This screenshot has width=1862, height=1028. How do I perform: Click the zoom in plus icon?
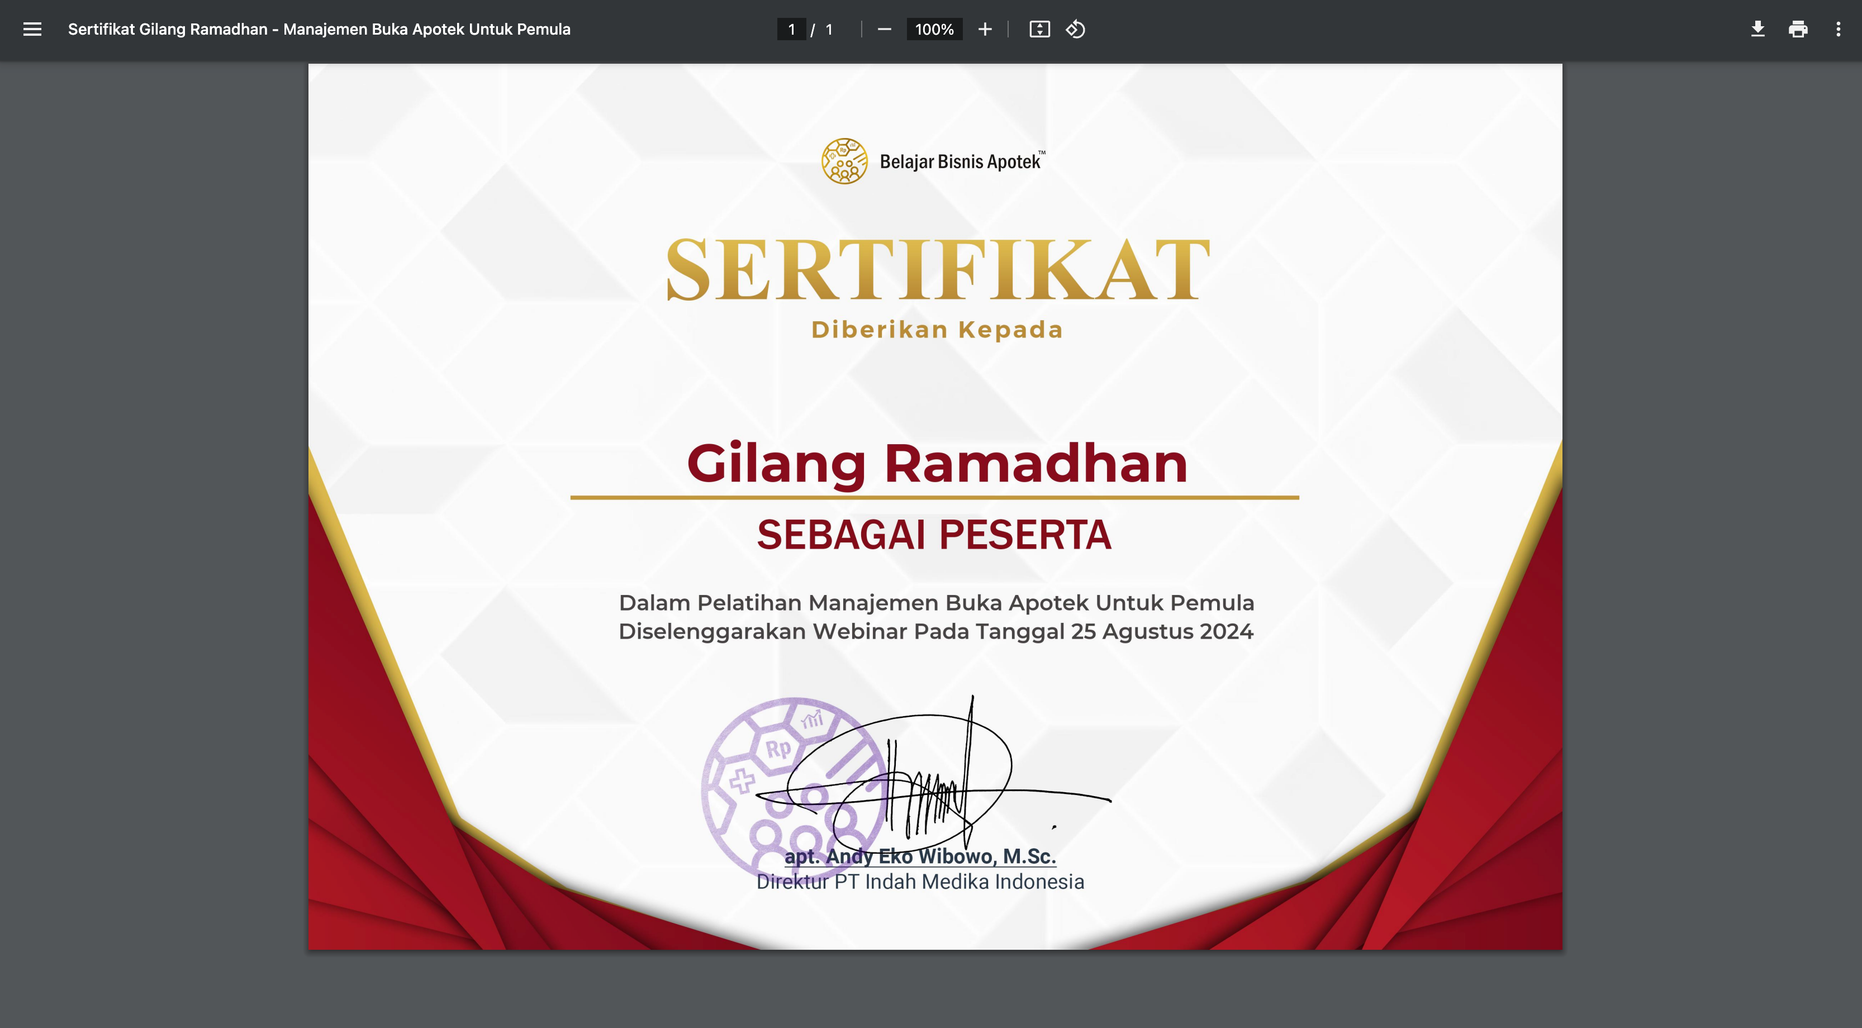985,30
